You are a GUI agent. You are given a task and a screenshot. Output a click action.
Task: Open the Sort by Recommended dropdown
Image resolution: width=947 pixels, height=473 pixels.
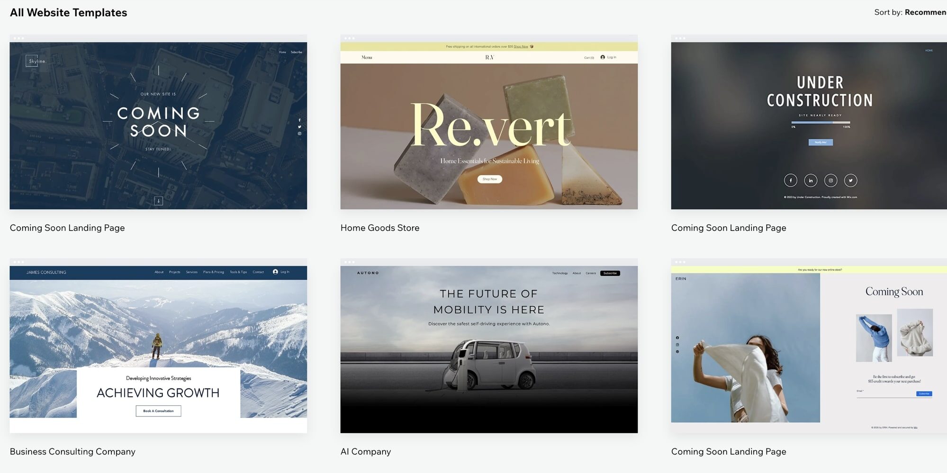(925, 12)
